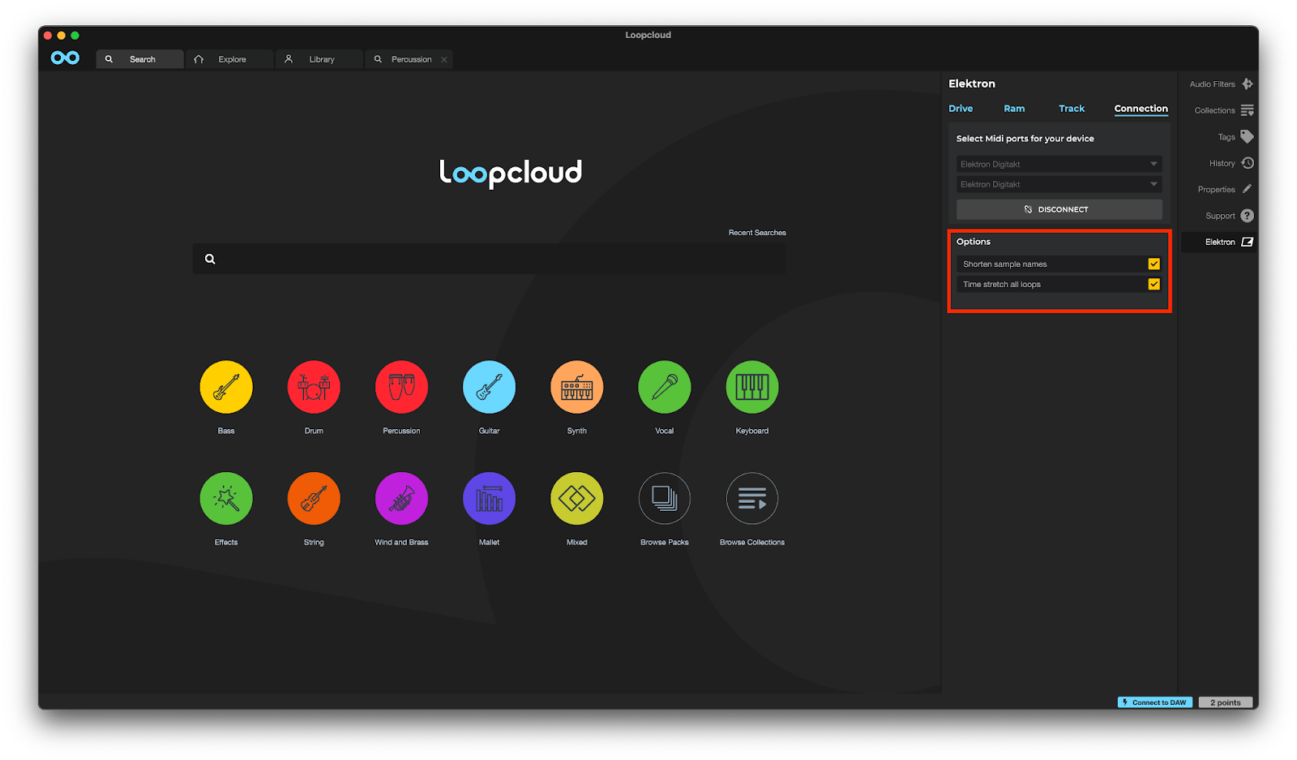The height and width of the screenshot is (760, 1297).
Task: Uncheck Time stretch all loops
Action: point(1154,284)
